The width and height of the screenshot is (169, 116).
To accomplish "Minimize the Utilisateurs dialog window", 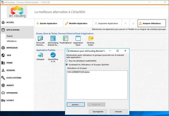I will [110, 51].
